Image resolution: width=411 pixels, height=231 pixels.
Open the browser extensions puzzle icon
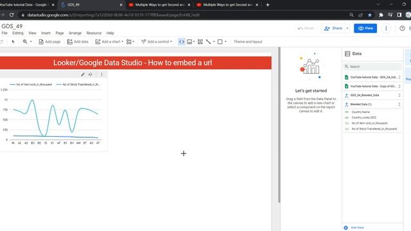[381, 15]
